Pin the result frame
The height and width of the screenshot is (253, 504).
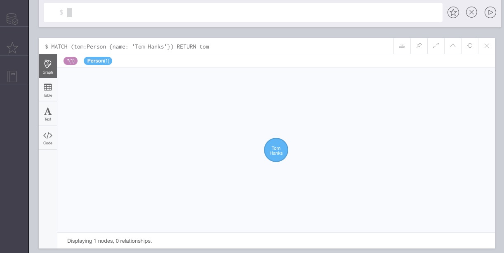pos(419,46)
